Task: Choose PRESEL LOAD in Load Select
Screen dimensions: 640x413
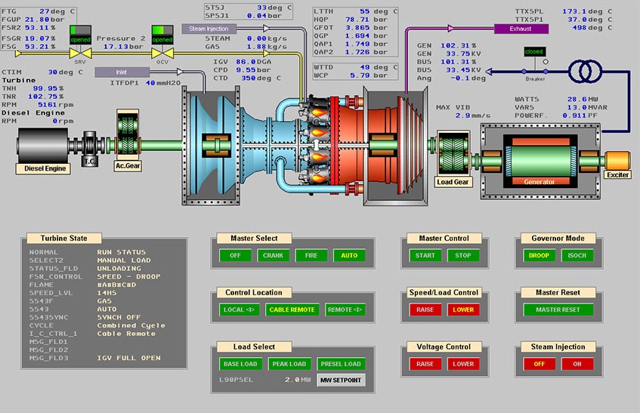Action: [341, 364]
